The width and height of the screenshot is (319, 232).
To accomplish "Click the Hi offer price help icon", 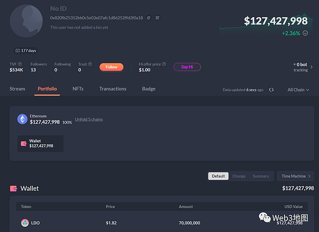I will coord(163,64).
